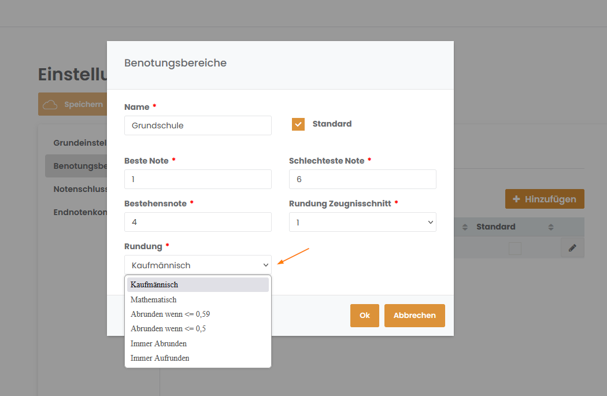Collapse the Rundung Kaufmännisch dropdown
The width and height of the screenshot is (607, 396).
point(198,265)
